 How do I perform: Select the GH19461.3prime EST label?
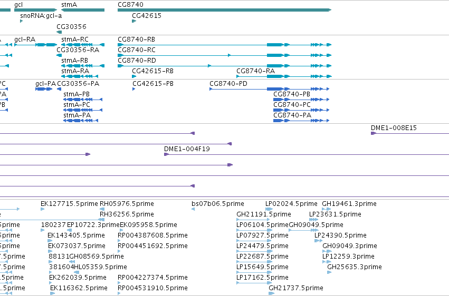tap(349, 204)
